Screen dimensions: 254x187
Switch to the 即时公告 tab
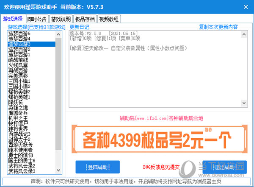pyautogui.click(x=37, y=19)
